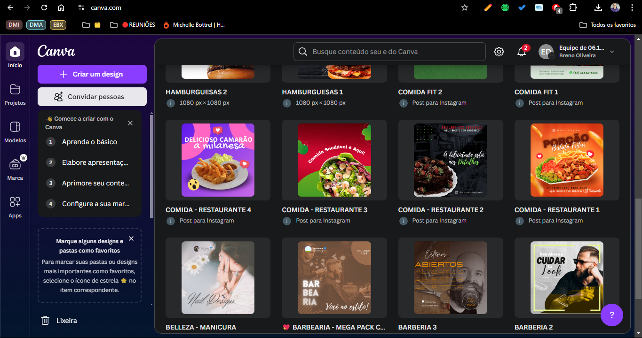
Task: Open Todos os favoritos folder
Action: point(608,25)
